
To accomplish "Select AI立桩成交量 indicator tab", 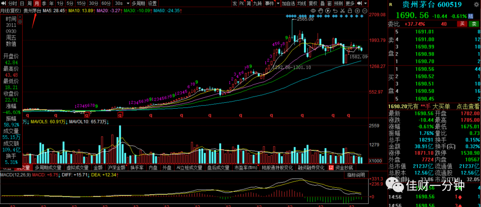I will (190, 168).
